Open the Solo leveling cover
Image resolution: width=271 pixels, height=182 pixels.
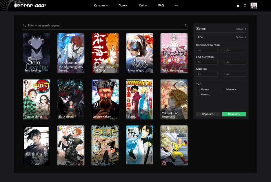[x=36, y=53]
